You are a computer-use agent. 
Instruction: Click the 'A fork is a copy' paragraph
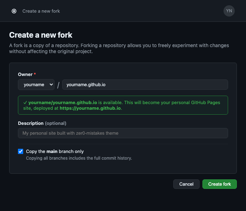(119, 49)
